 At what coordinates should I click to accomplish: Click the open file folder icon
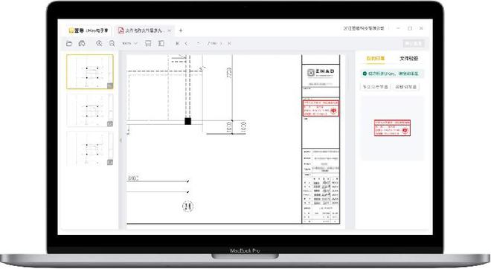[69, 44]
